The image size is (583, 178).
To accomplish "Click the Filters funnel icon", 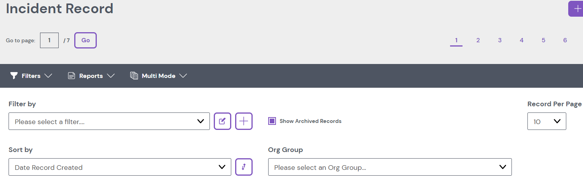I will (x=14, y=76).
